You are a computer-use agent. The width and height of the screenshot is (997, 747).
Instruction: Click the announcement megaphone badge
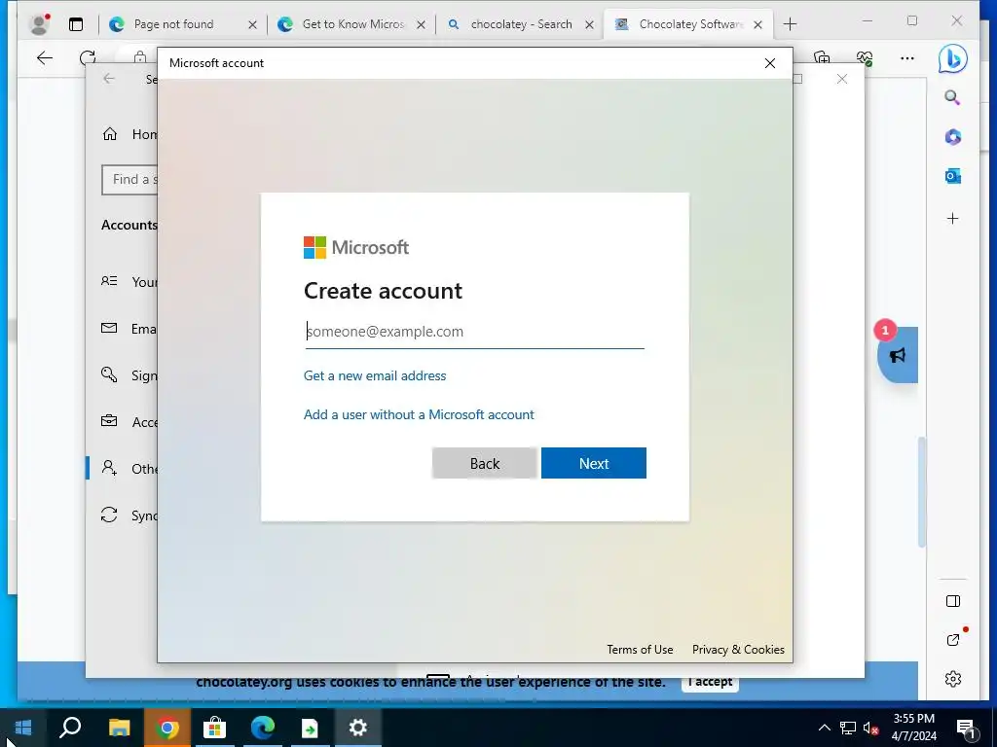click(897, 354)
